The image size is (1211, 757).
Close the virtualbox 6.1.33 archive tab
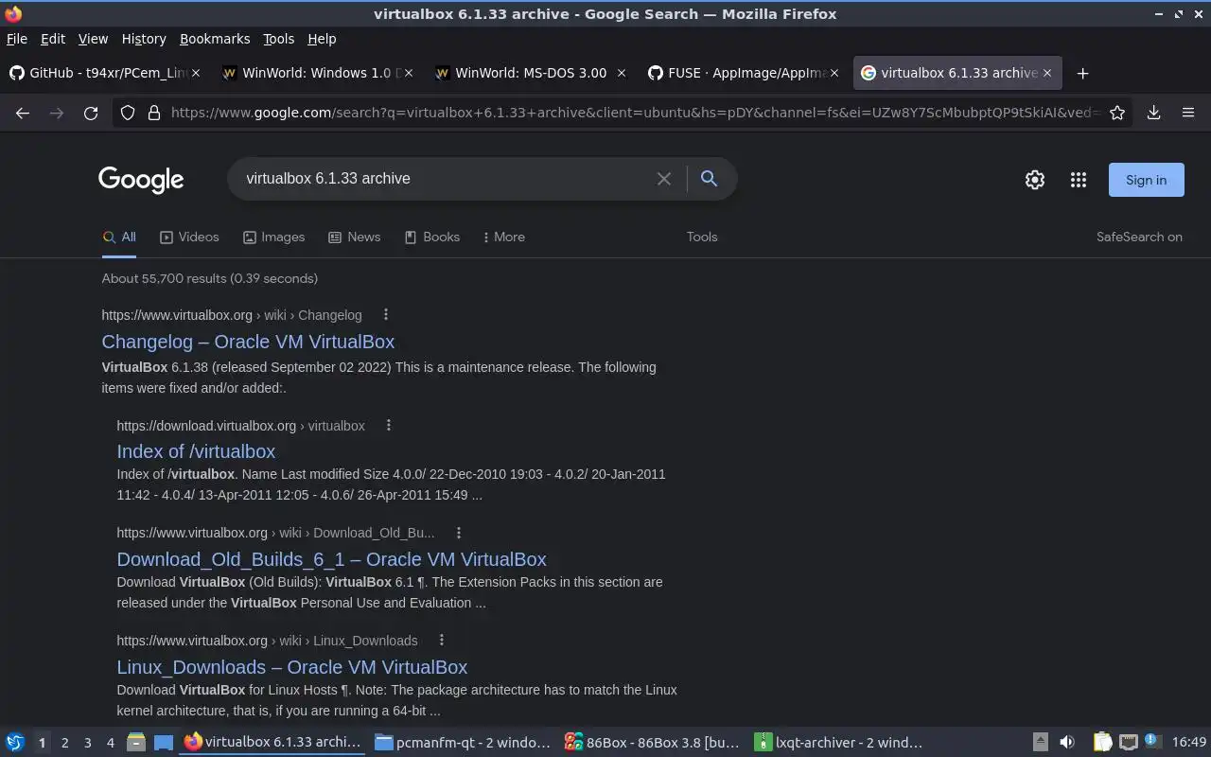[1047, 73]
